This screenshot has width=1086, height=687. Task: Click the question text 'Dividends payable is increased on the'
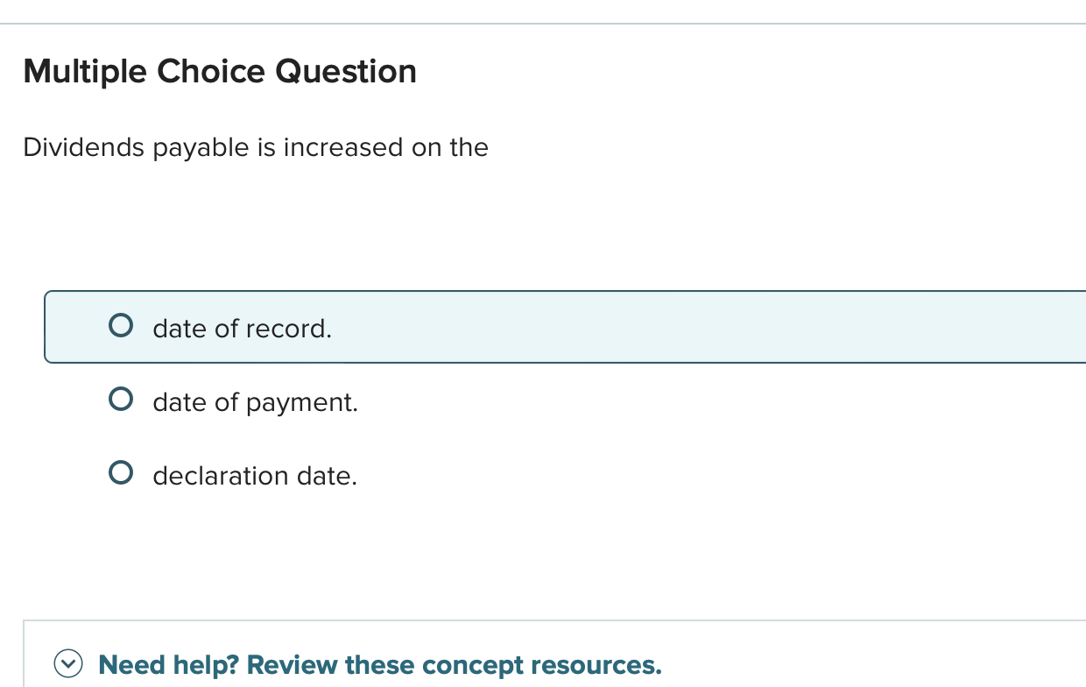click(x=256, y=147)
